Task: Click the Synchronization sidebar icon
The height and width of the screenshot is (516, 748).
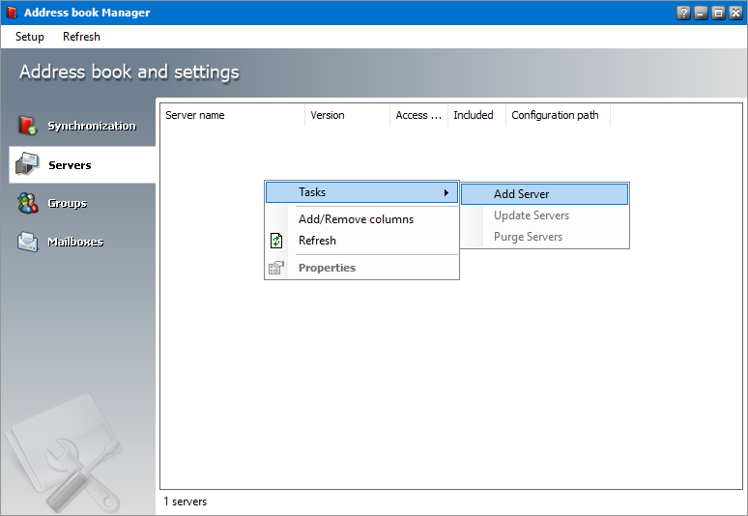Action: tap(28, 126)
